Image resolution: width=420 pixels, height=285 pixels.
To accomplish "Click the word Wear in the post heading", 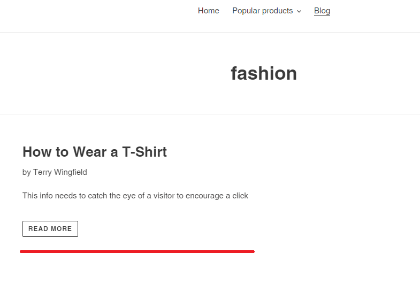I will pos(90,152).
